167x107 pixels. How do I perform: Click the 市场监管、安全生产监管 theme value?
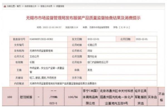click(47, 70)
